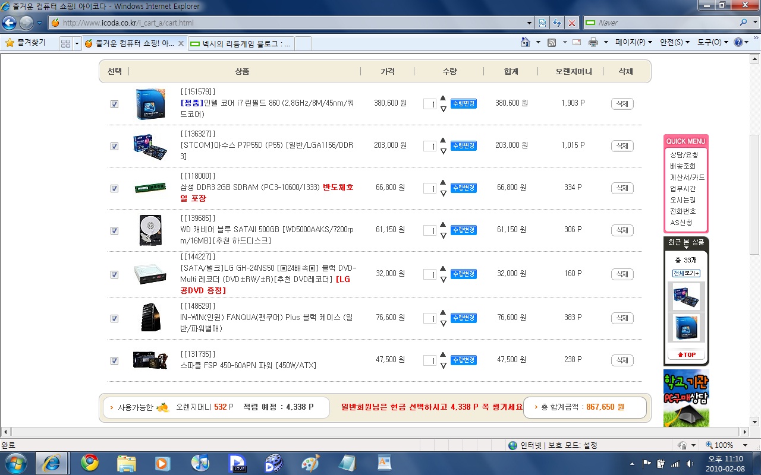Click the LIVE player icon on the taskbar
Screen dimensions: 761x475
click(237, 463)
